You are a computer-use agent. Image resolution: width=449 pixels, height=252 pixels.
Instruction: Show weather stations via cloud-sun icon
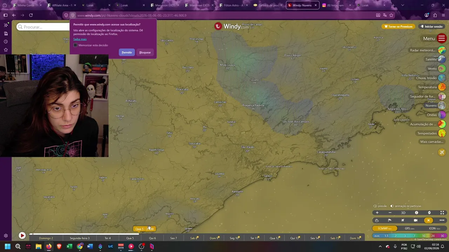pyautogui.click(x=377, y=220)
